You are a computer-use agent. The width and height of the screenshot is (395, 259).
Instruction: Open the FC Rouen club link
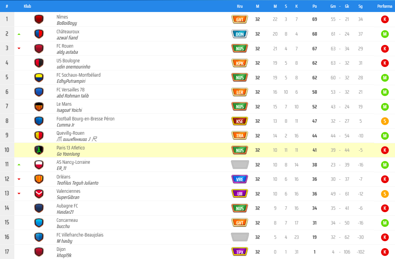point(65,46)
